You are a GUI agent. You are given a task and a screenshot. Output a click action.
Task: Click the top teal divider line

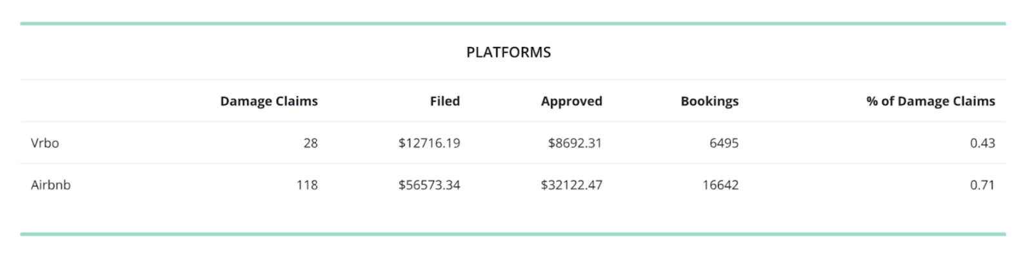point(513,24)
